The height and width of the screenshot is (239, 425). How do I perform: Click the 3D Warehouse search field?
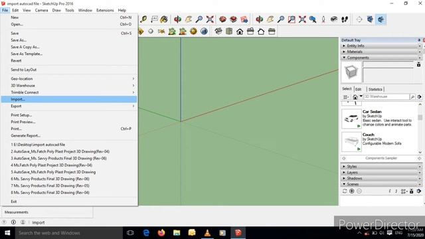pos(386,97)
